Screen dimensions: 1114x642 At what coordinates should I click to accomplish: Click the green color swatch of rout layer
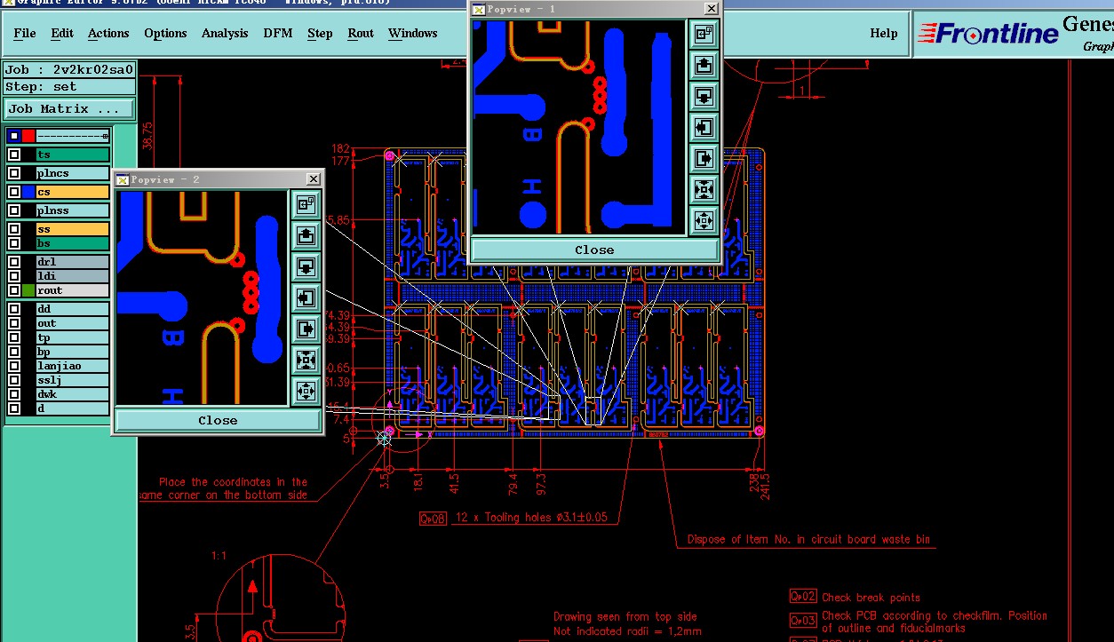click(28, 290)
